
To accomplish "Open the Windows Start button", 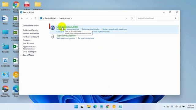I will [76, 107].
